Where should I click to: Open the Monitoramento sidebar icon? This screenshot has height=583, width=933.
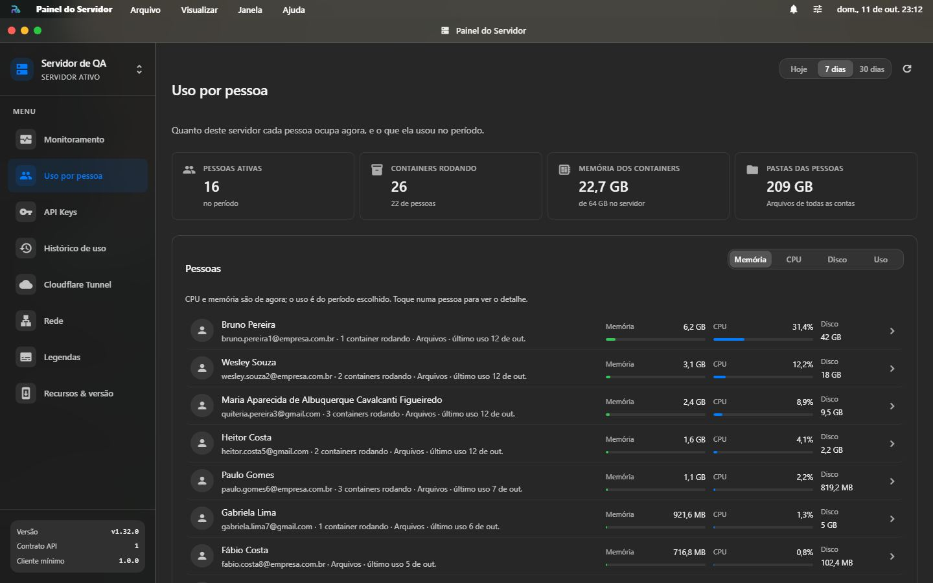pos(26,139)
